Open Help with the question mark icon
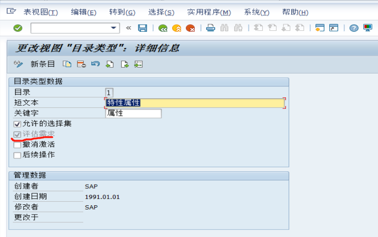Image resolution: width=378 pixels, height=237 pixels. [354, 28]
